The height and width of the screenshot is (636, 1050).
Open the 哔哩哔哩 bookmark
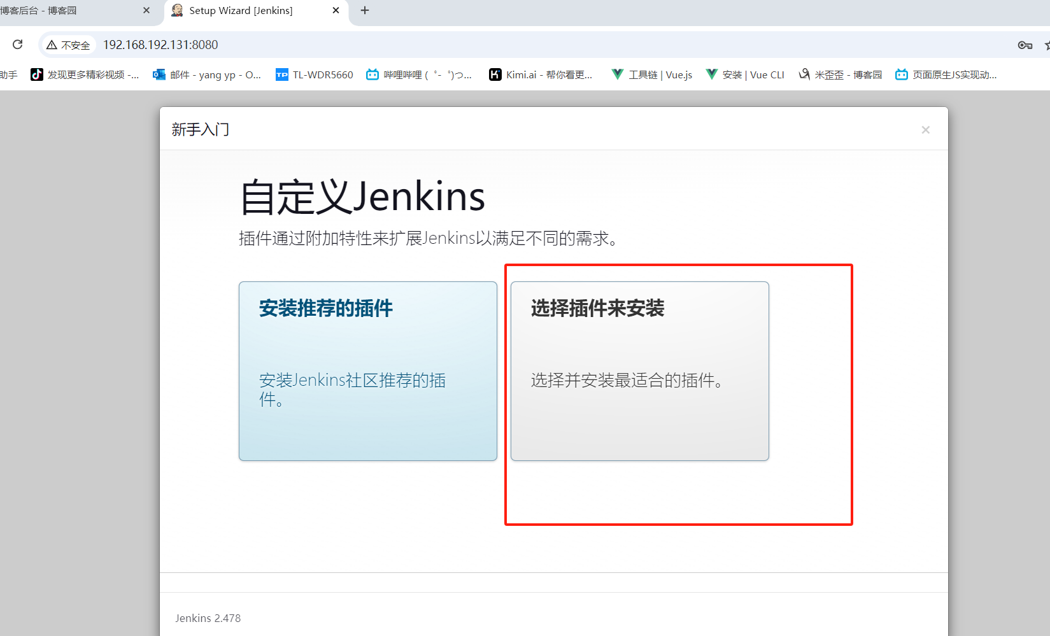419,74
